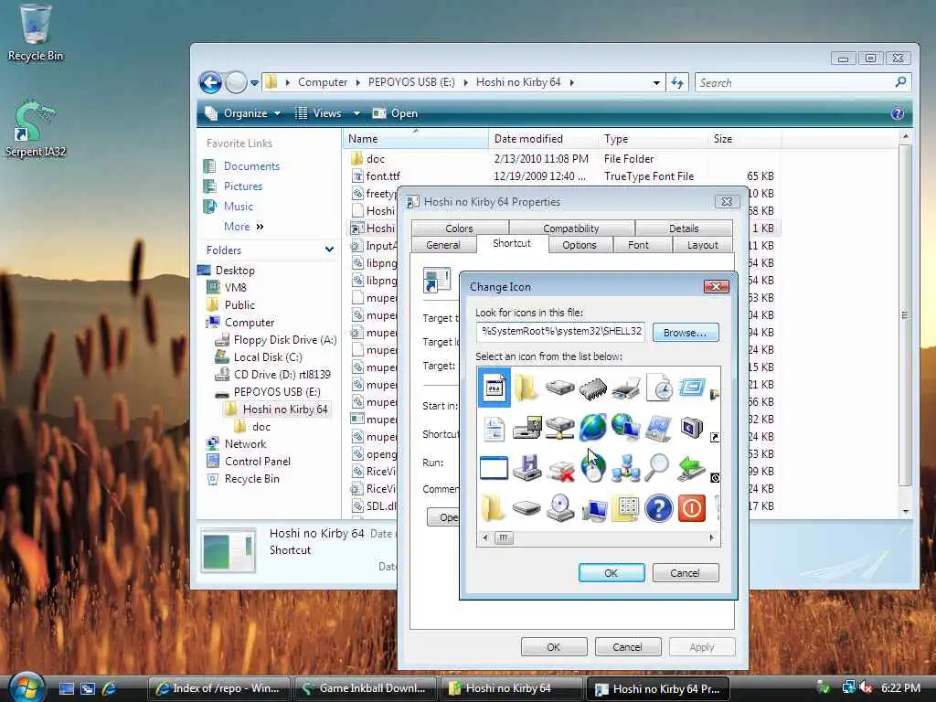Screen dimensions: 936x702
Task: Select the hard drive icon in top row
Action: (x=560, y=388)
